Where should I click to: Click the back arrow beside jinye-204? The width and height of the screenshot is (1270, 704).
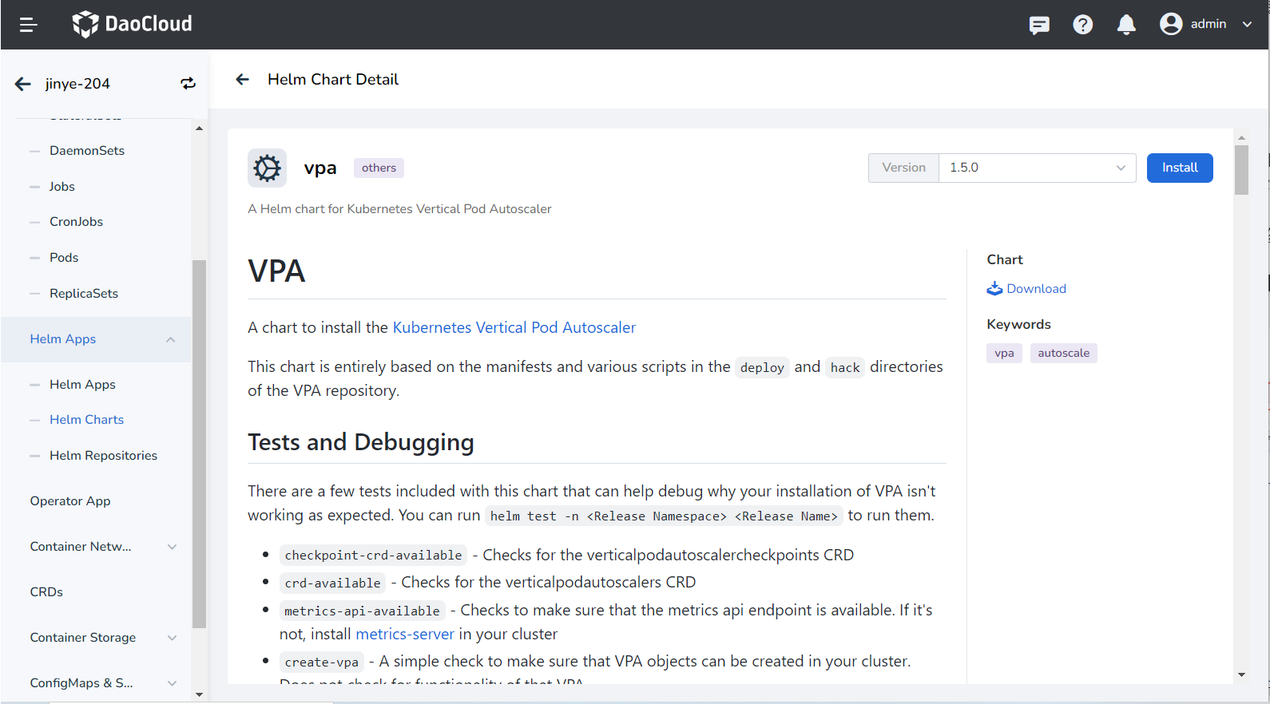(23, 84)
